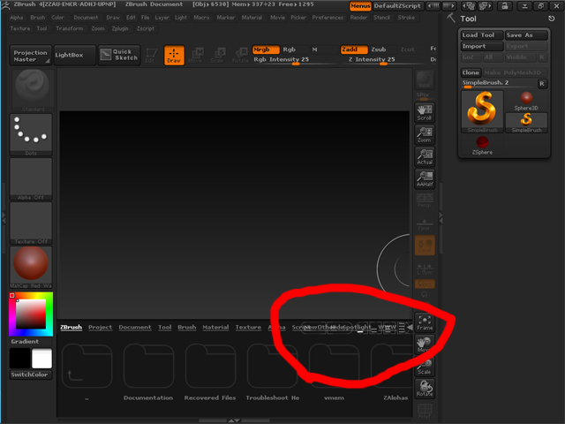Toggle the Floor grid

tap(425, 223)
